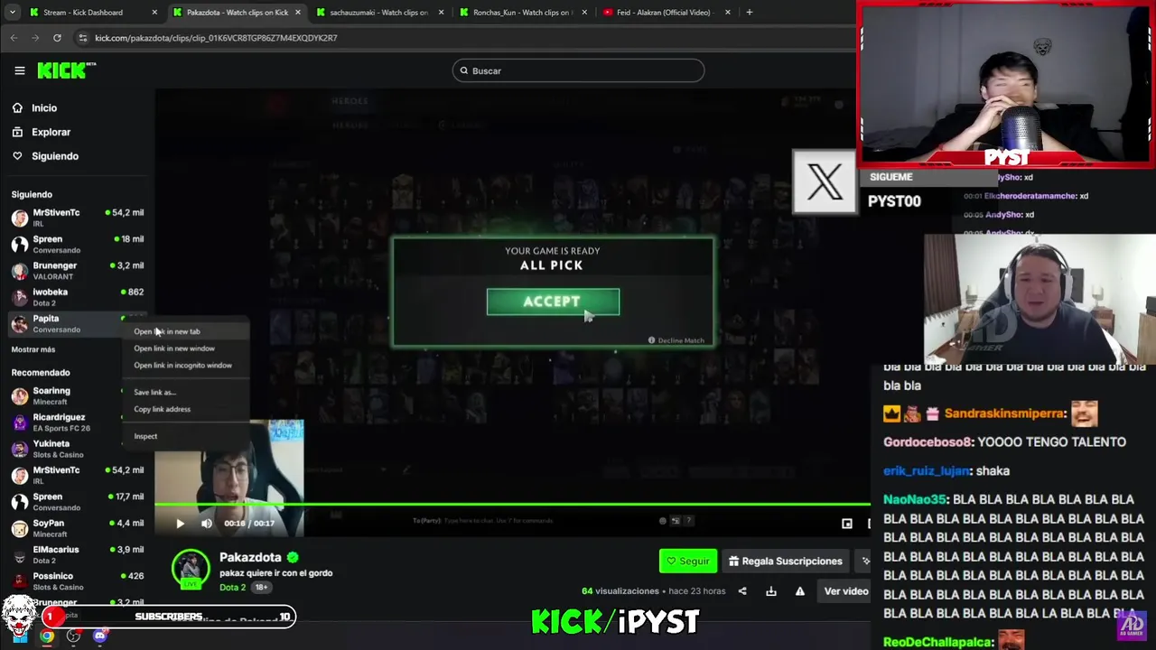The width and height of the screenshot is (1156, 650).
Task: Open Discord from the taskbar
Action: point(100,636)
